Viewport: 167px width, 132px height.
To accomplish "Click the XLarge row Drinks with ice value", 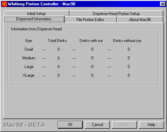I will tap(92, 75).
